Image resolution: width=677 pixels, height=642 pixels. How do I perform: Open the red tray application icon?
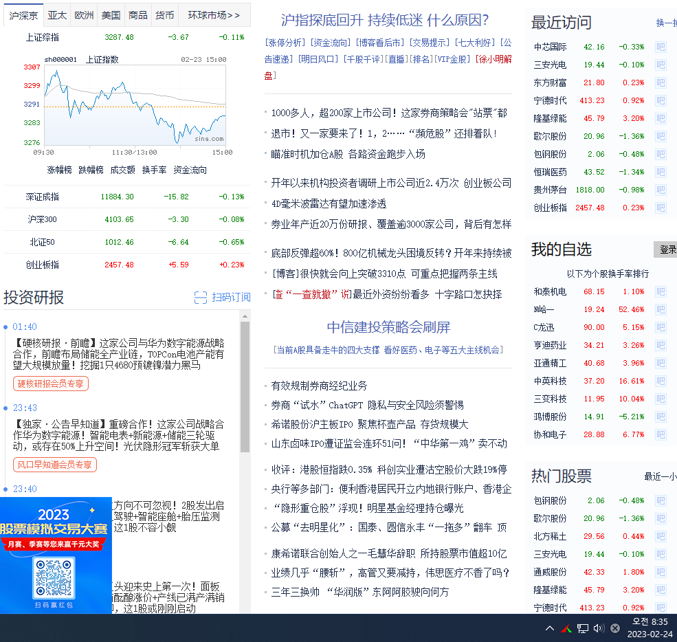566,629
